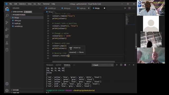Kill the terminal with trash icon

click(x=125, y=65)
